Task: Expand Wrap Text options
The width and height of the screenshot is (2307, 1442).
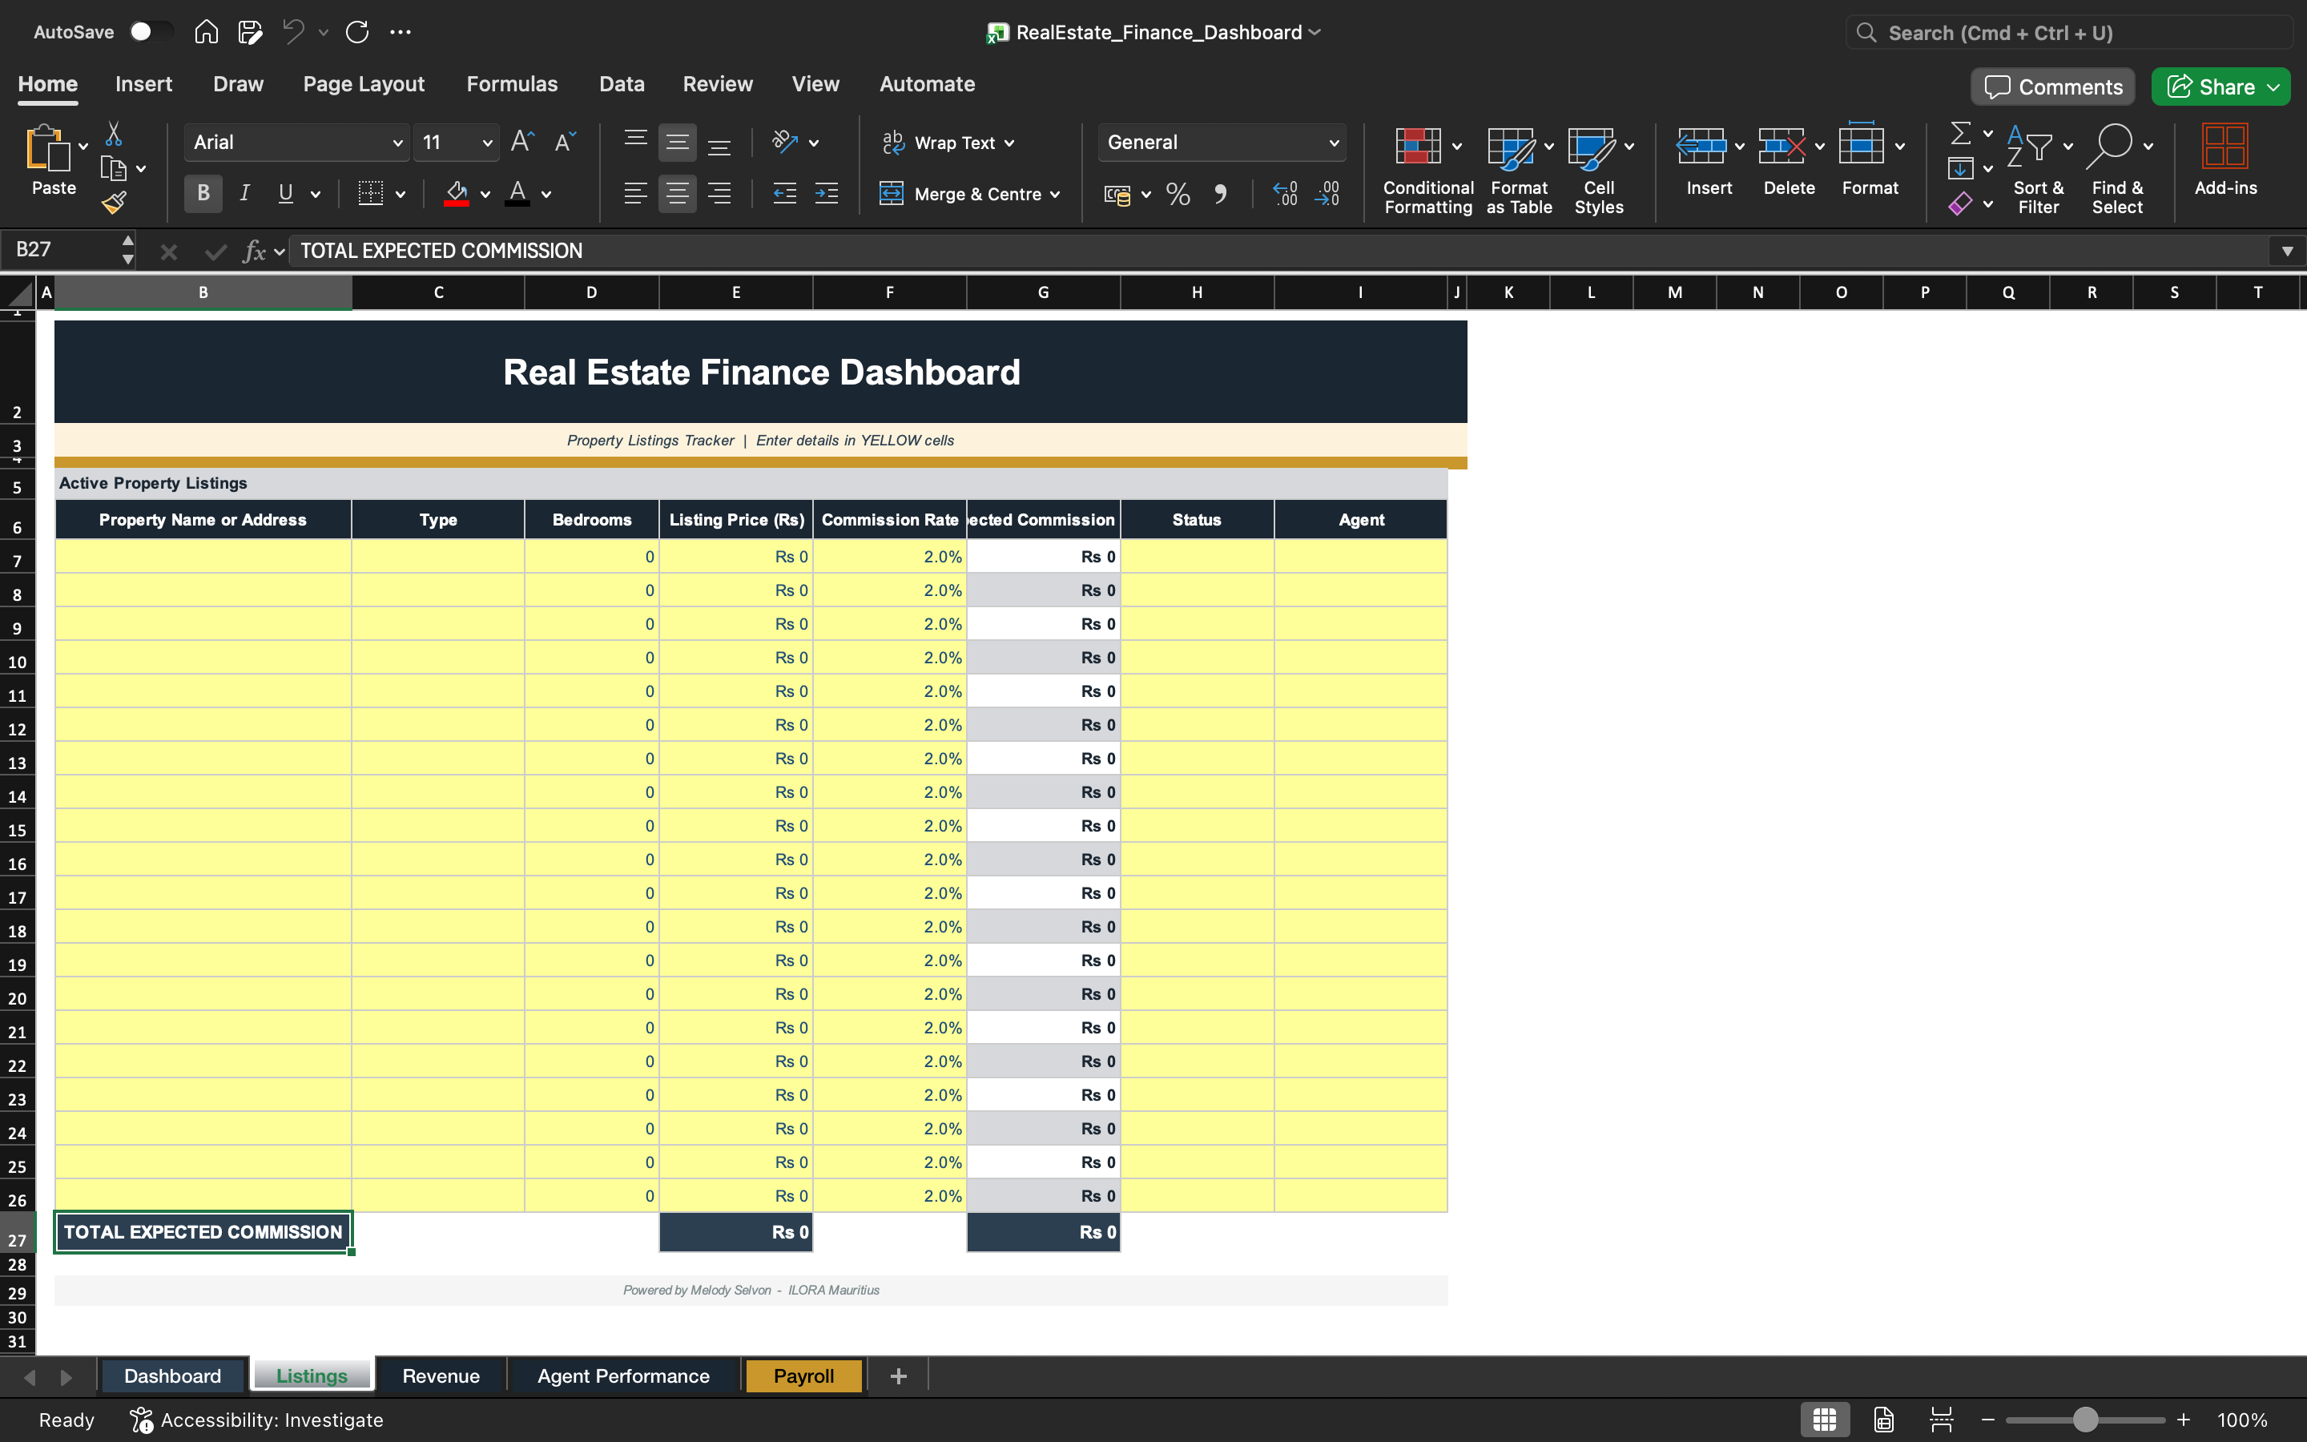Action: 1009,143
